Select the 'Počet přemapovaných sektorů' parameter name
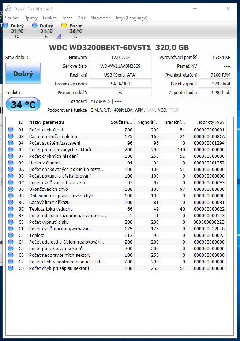Image resolution: width=240 pixels, height=341 pixels. 60,149
